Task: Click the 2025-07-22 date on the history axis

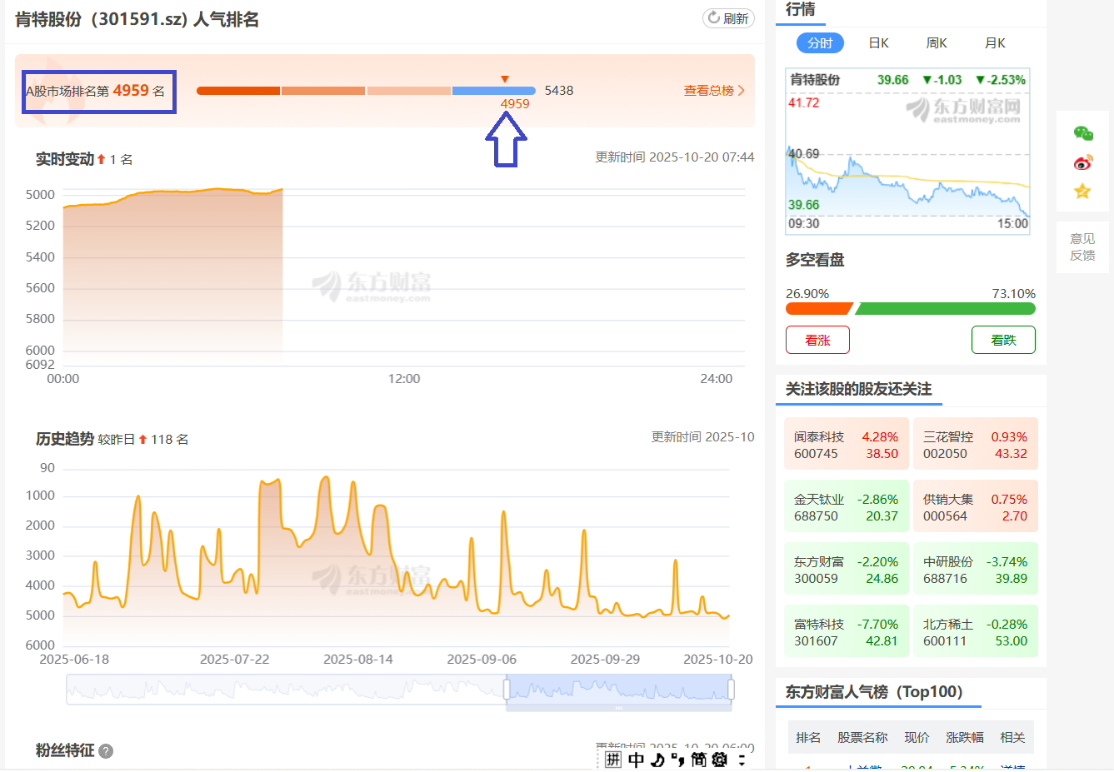Action: (235, 660)
